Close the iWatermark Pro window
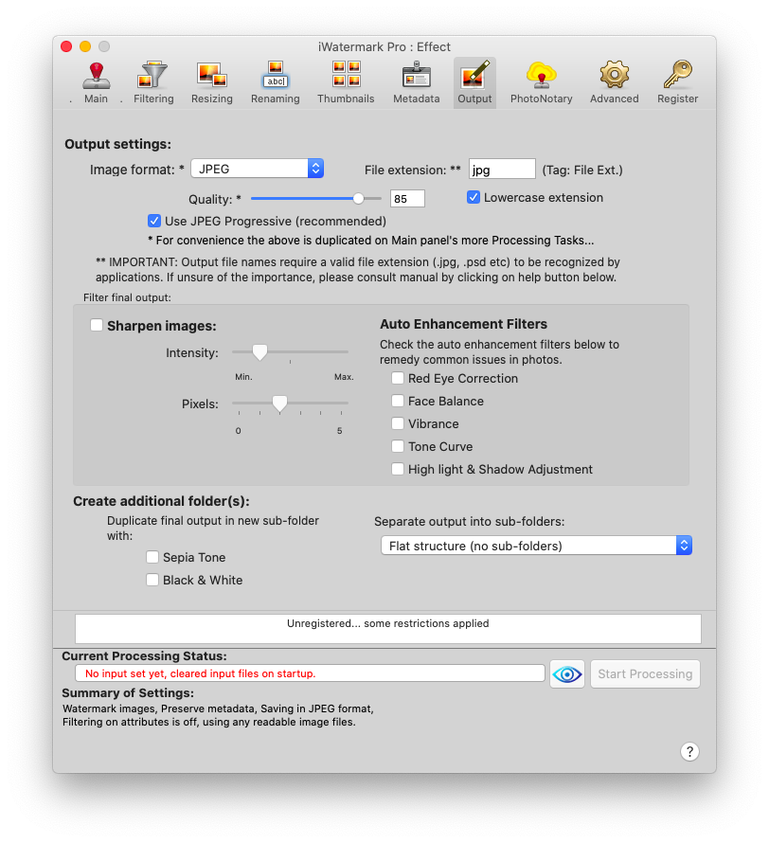The height and width of the screenshot is (843, 769). point(66,46)
